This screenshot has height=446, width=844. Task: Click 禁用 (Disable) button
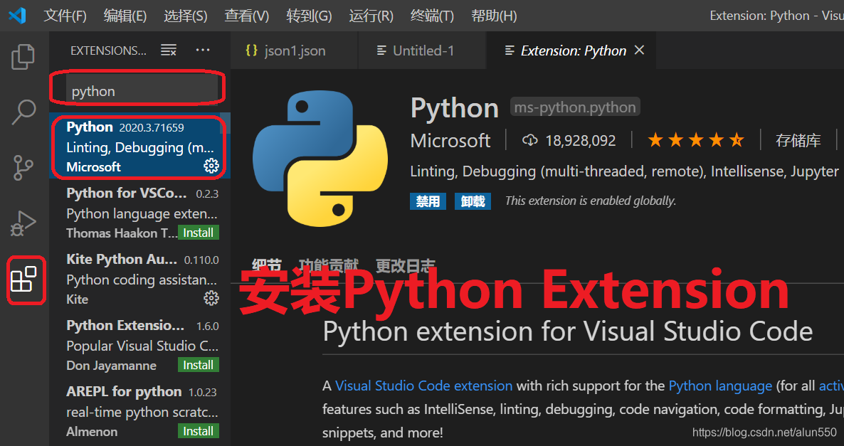(x=428, y=201)
